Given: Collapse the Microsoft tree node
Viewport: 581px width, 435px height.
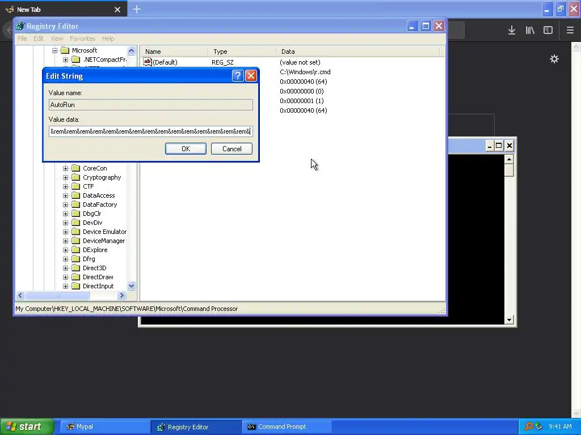Looking at the screenshot, I should pyautogui.click(x=54, y=50).
